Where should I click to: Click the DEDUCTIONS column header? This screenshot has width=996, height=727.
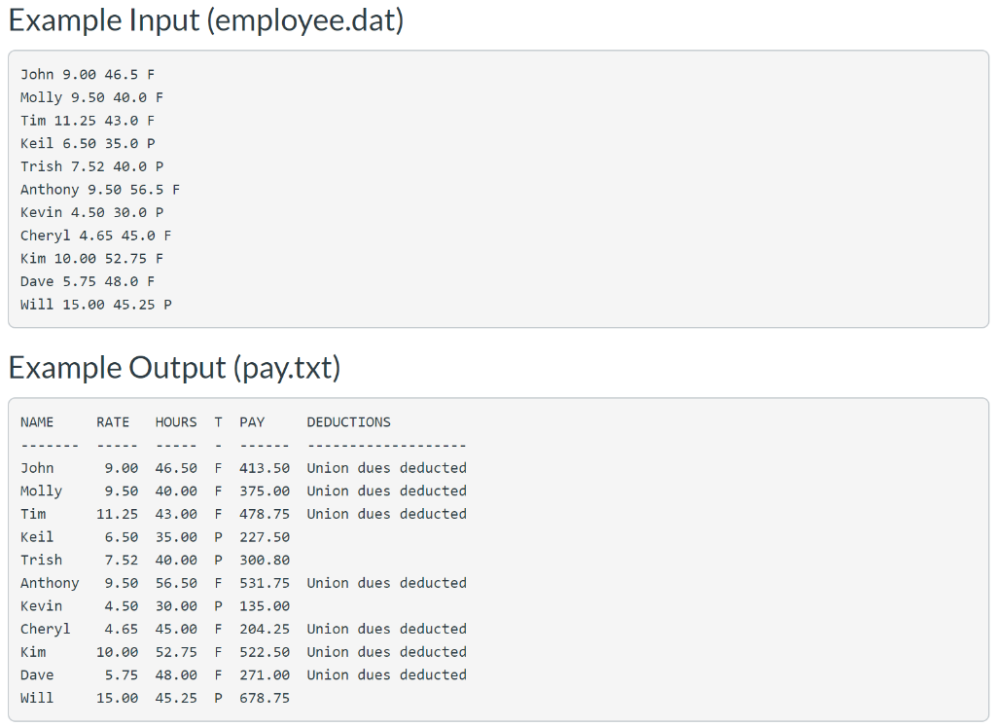pos(348,421)
